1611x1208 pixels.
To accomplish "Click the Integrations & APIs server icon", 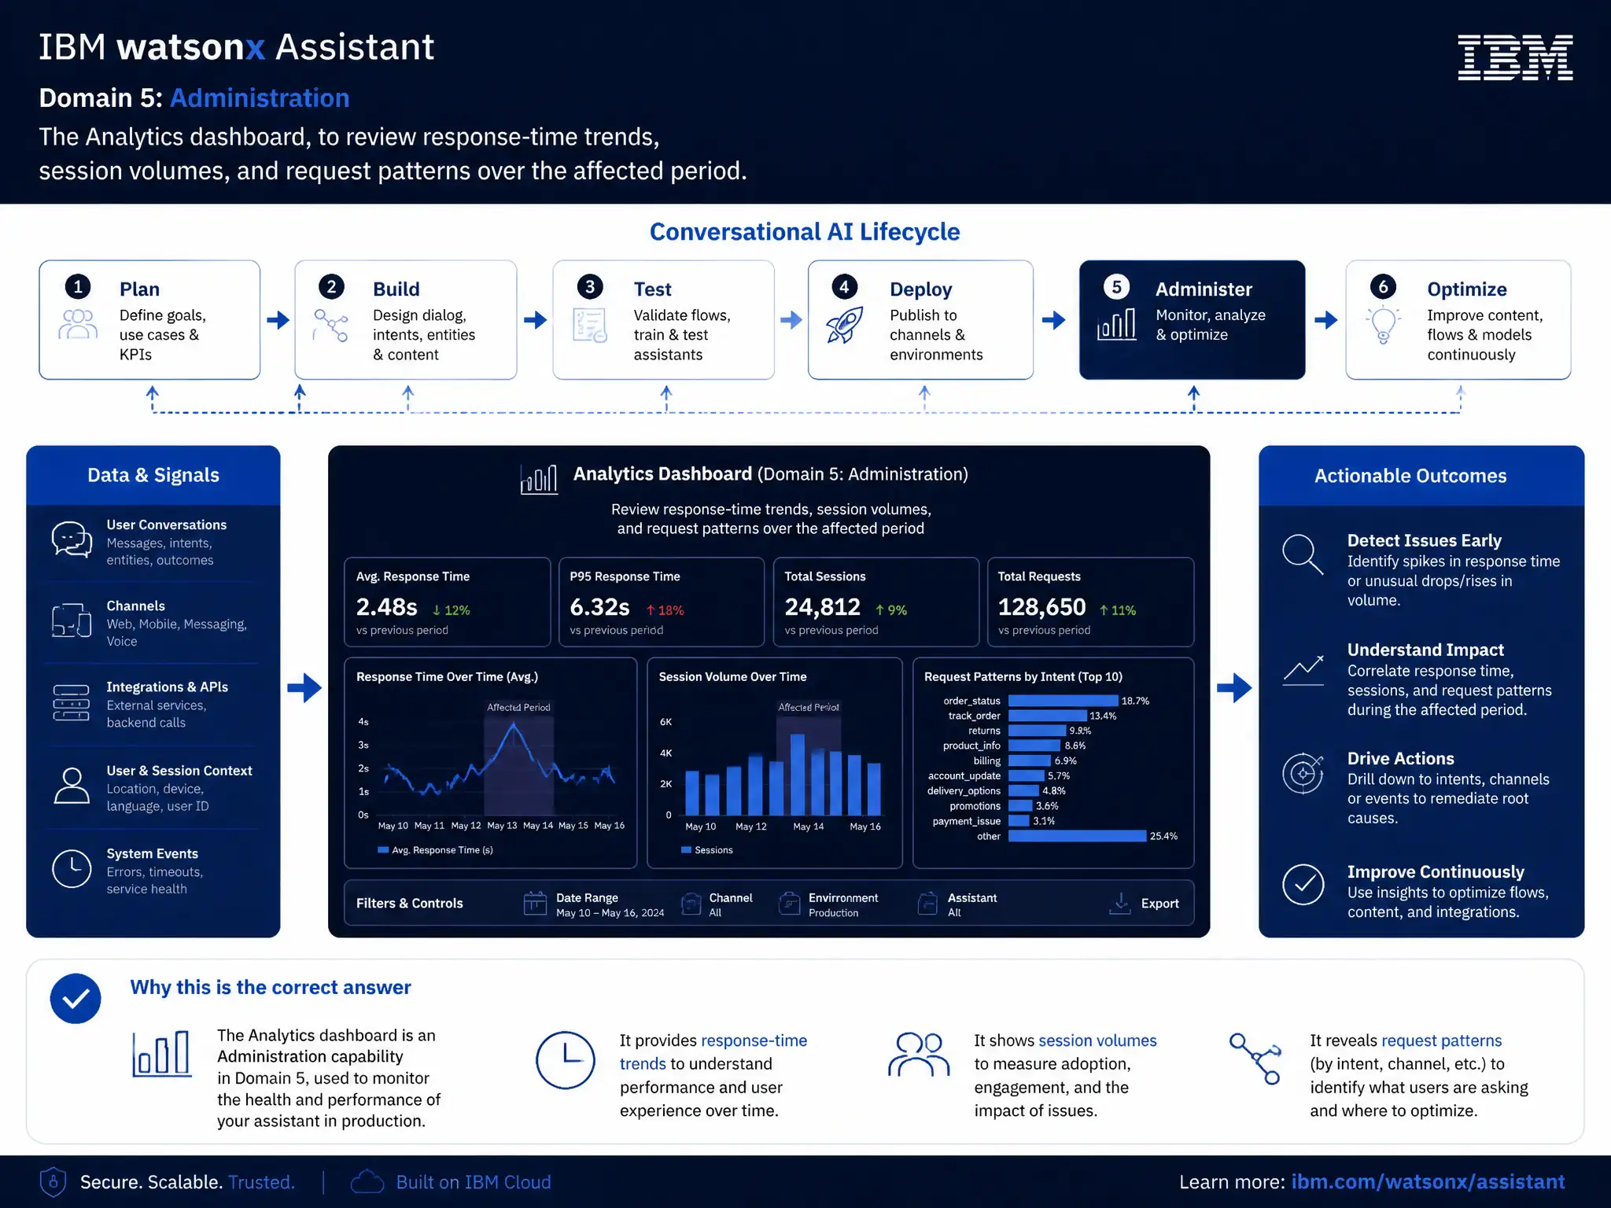I will point(72,702).
